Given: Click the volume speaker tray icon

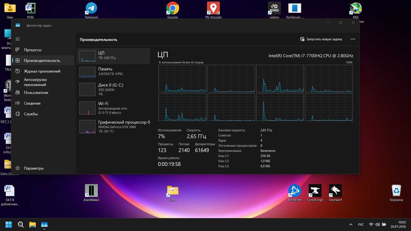Looking at the screenshot, I should [377, 224].
